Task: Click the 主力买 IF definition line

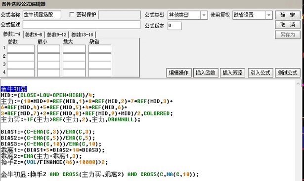Action: click(70, 119)
